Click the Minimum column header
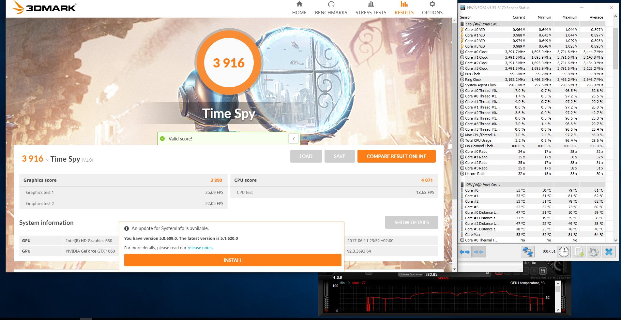This screenshot has height=320, width=621. (540, 17)
